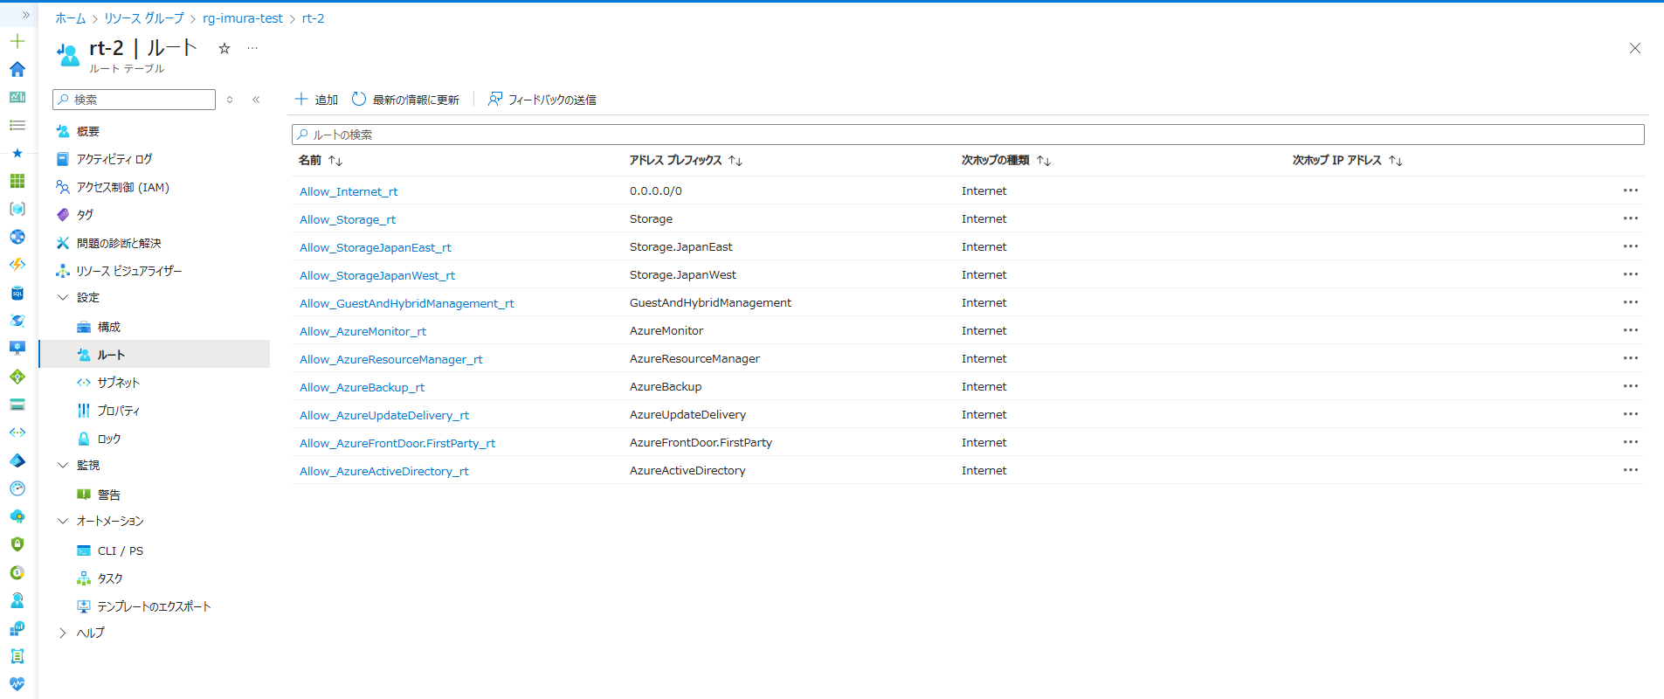This screenshot has width=1664, height=699.
Task: Open ellipsis menu for Allow_AzureActiveDirectory_rt row
Action: point(1631,470)
